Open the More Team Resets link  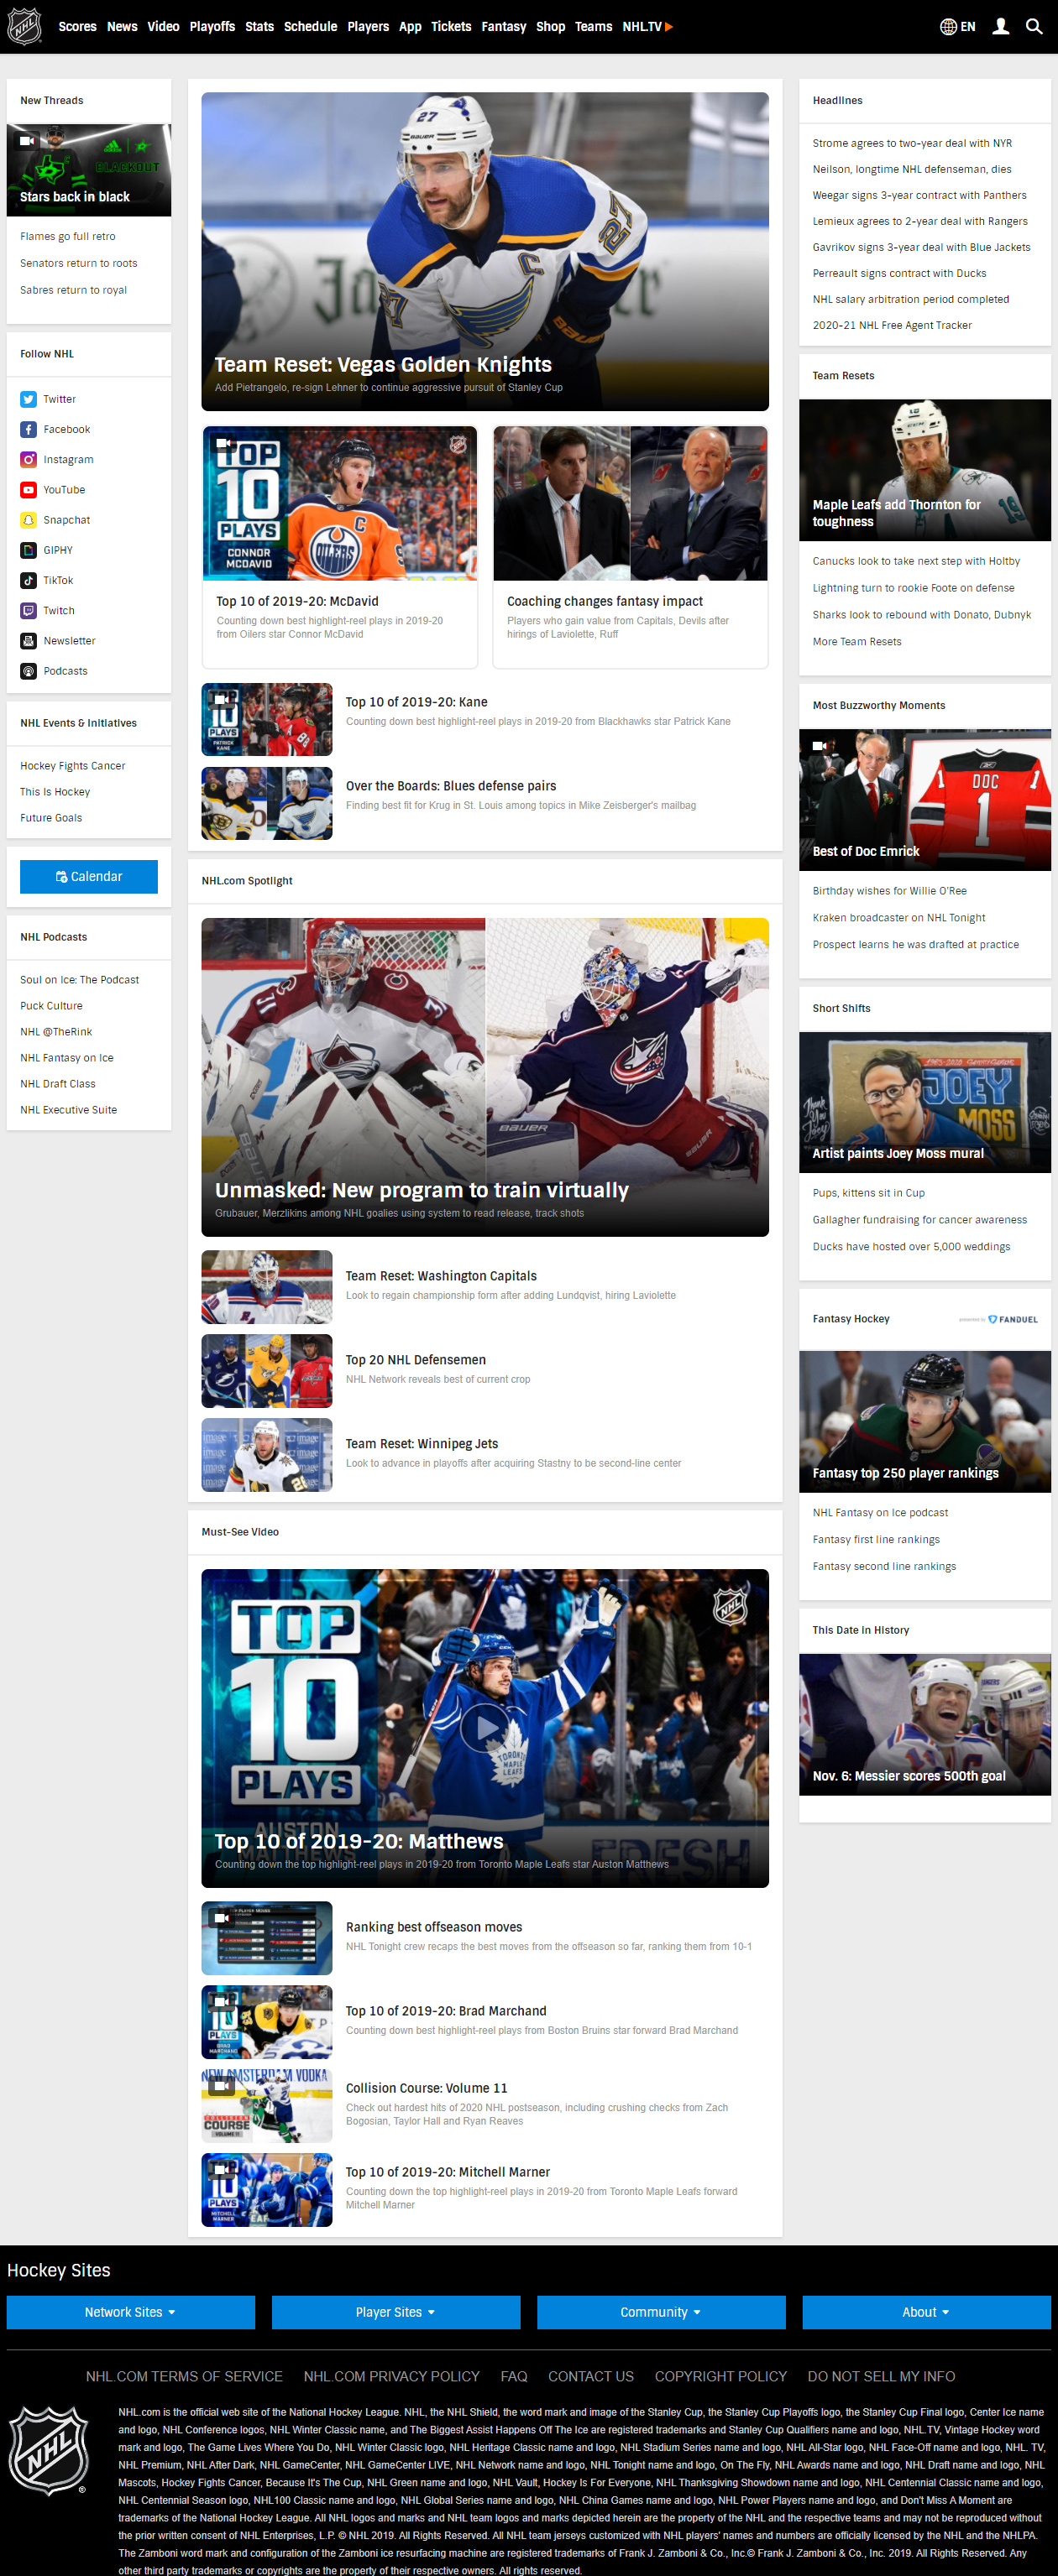[856, 642]
